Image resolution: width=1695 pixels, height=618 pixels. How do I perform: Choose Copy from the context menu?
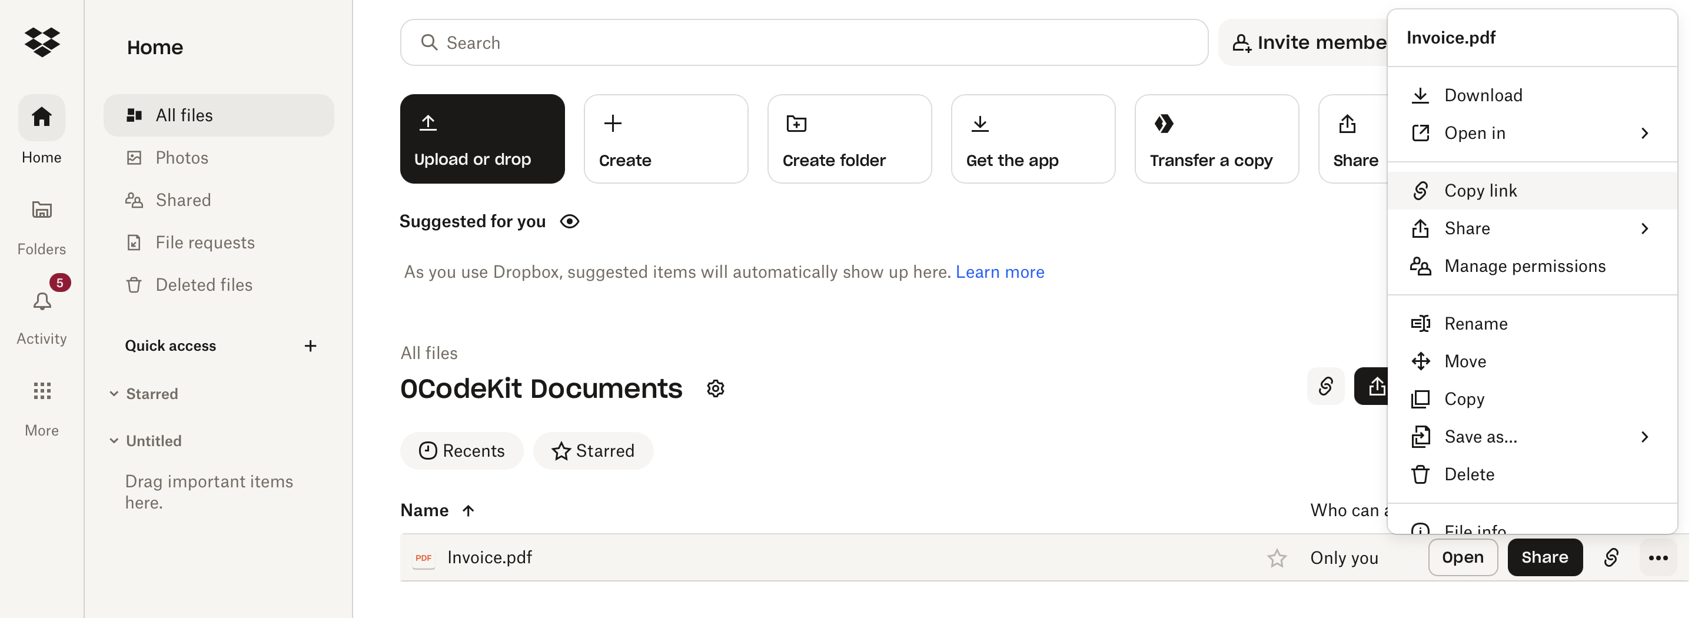[x=1531, y=399]
